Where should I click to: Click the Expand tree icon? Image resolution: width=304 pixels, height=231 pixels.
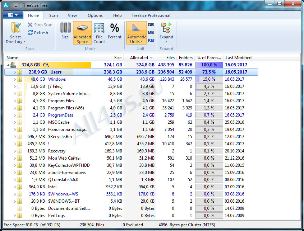[166, 28]
